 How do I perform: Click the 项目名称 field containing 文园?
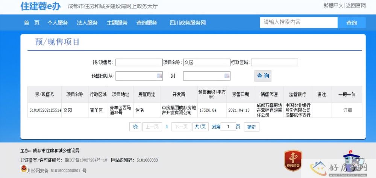tap(206, 62)
